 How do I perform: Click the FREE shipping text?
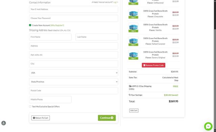[175, 86]
